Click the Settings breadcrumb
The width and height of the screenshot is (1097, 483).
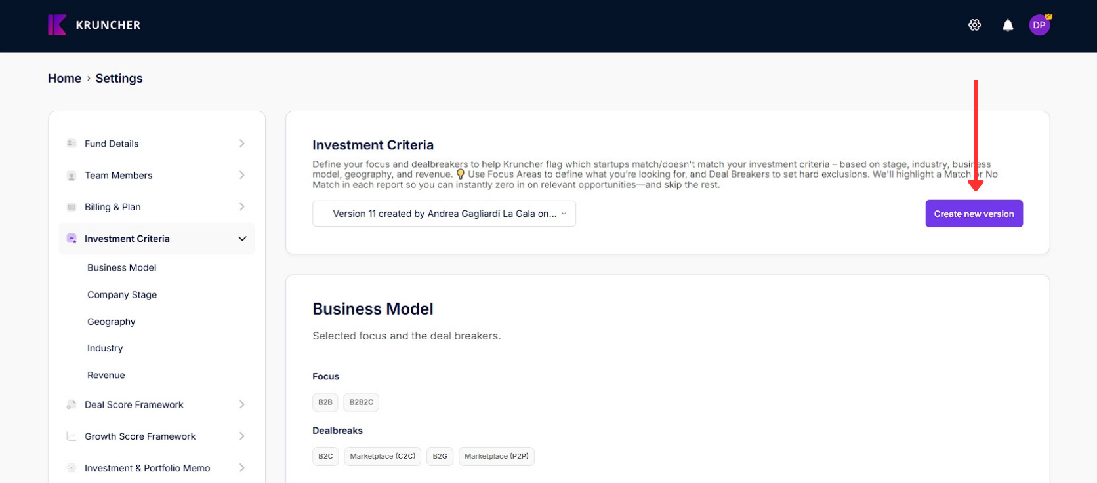[119, 78]
